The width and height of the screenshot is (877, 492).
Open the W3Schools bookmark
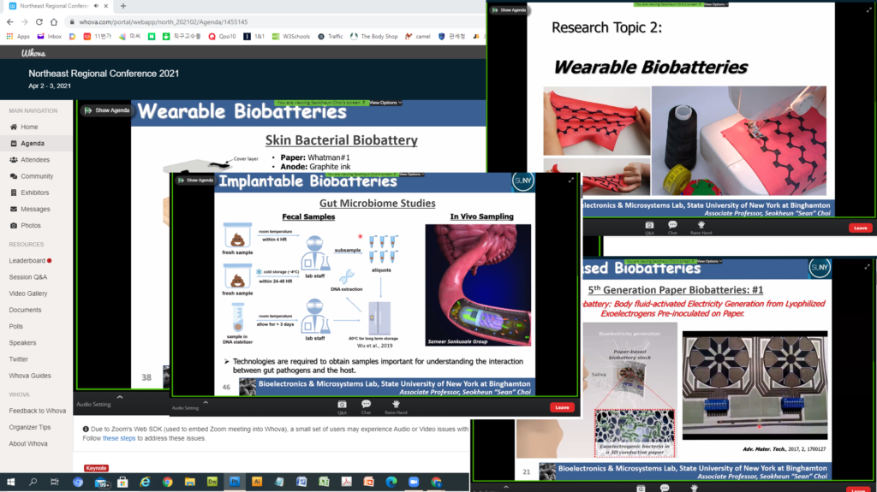click(x=291, y=36)
